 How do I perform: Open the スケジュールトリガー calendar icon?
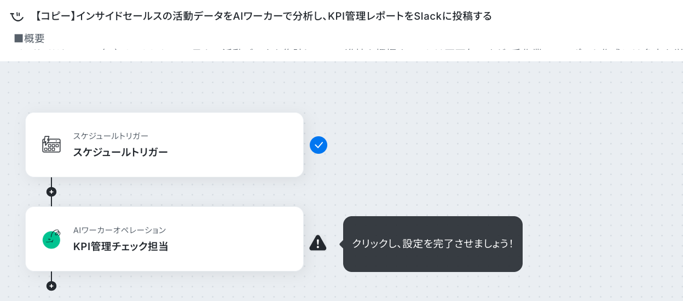[x=51, y=144]
